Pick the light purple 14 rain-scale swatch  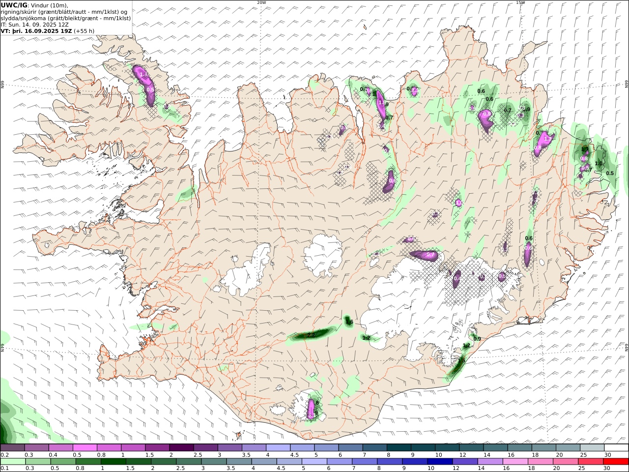pos(490,462)
